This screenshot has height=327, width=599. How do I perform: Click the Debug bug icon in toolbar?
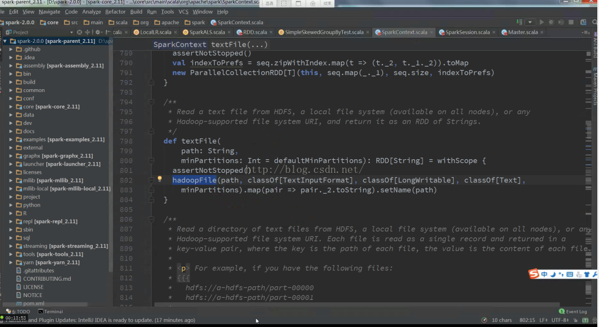[x=551, y=22]
